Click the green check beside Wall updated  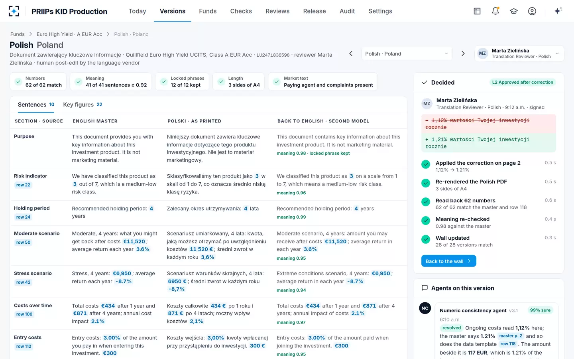pyautogui.click(x=426, y=239)
